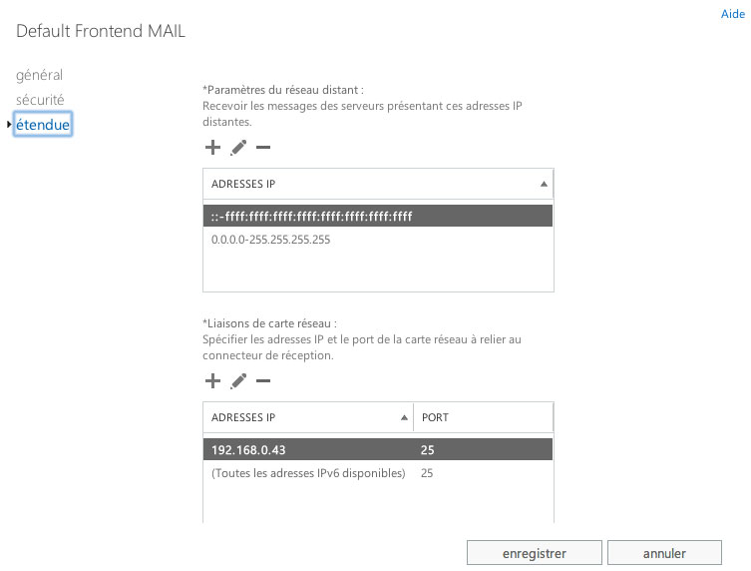Remove the selected network adapter binding
This screenshot has width=751, height=571.
pyautogui.click(x=263, y=381)
